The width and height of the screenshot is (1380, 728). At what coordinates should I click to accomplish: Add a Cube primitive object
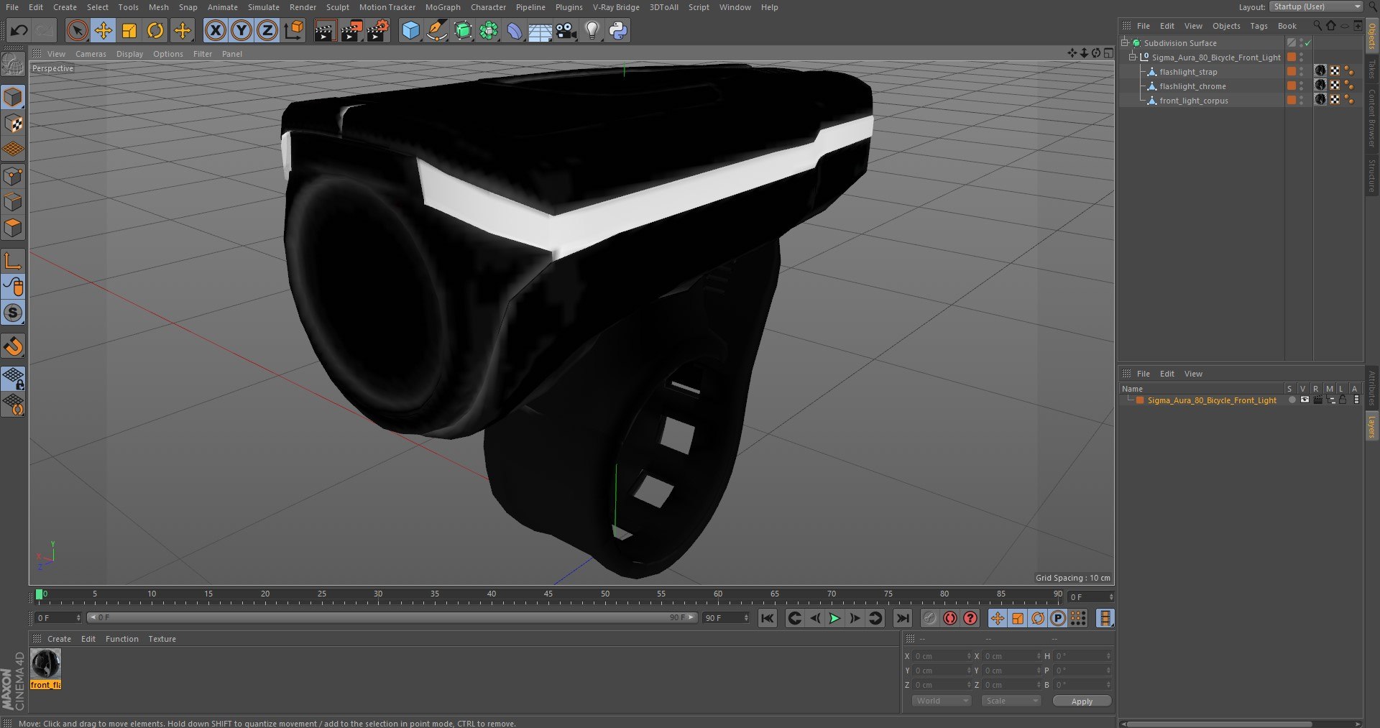pyautogui.click(x=410, y=30)
